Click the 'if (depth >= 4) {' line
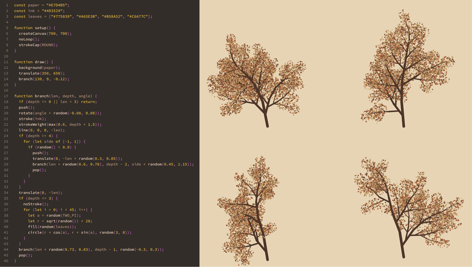 pyautogui.click(x=38, y=136)
